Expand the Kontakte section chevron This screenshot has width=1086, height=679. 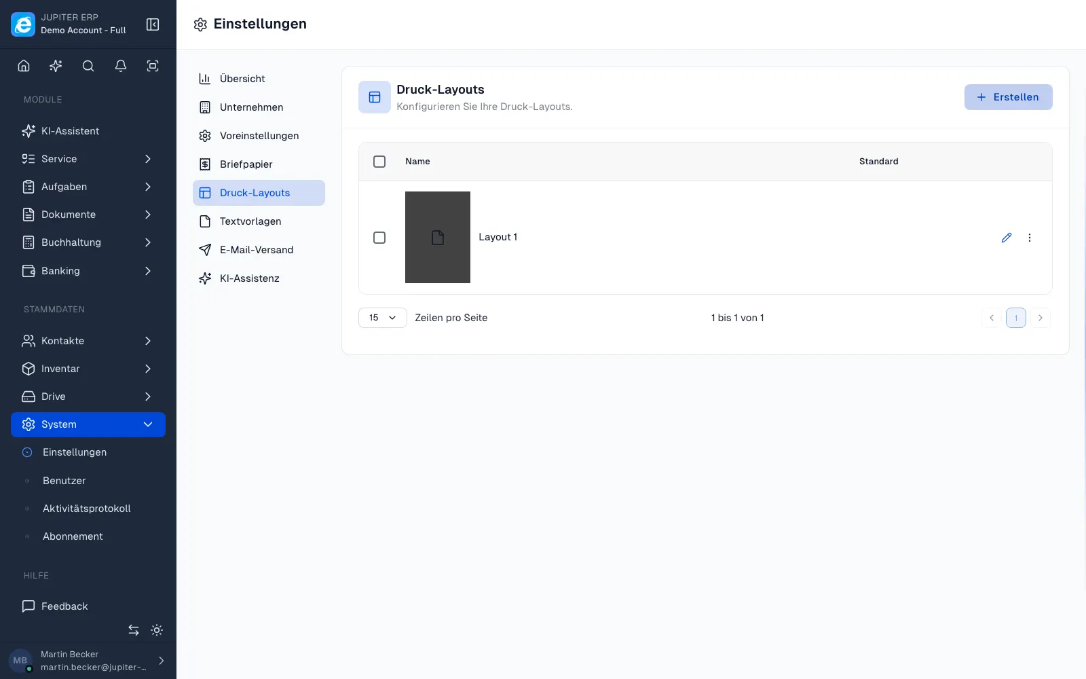tap(148, 341)
